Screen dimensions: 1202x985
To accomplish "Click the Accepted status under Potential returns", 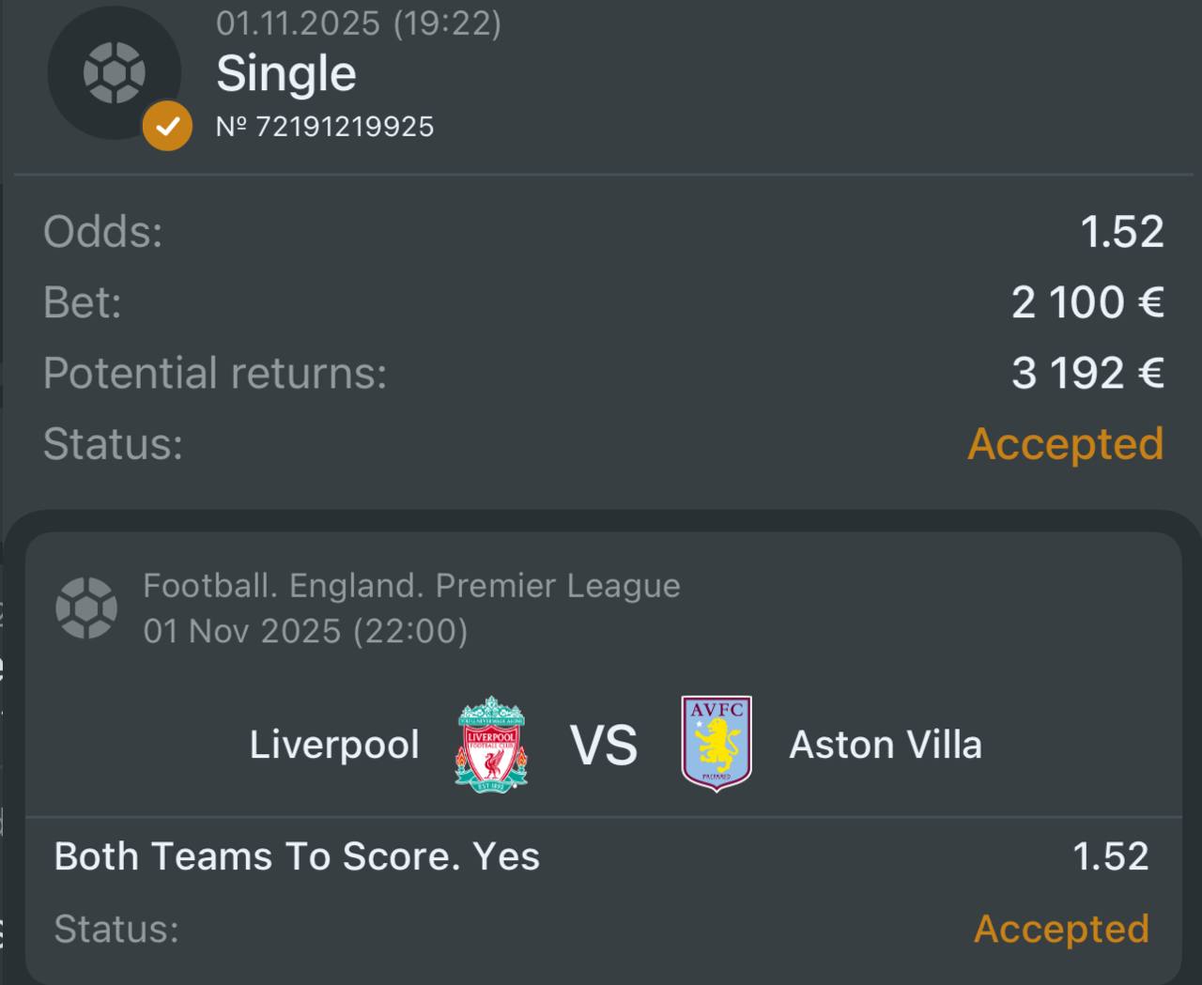I will tap(1066, 444).
